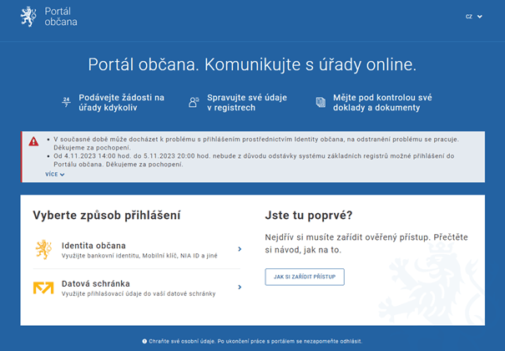Viewport: 505px width, 351px height.
Task: Click 'Využijte bankovní identitu, Mobilní klíč' description
Action: 139,256
